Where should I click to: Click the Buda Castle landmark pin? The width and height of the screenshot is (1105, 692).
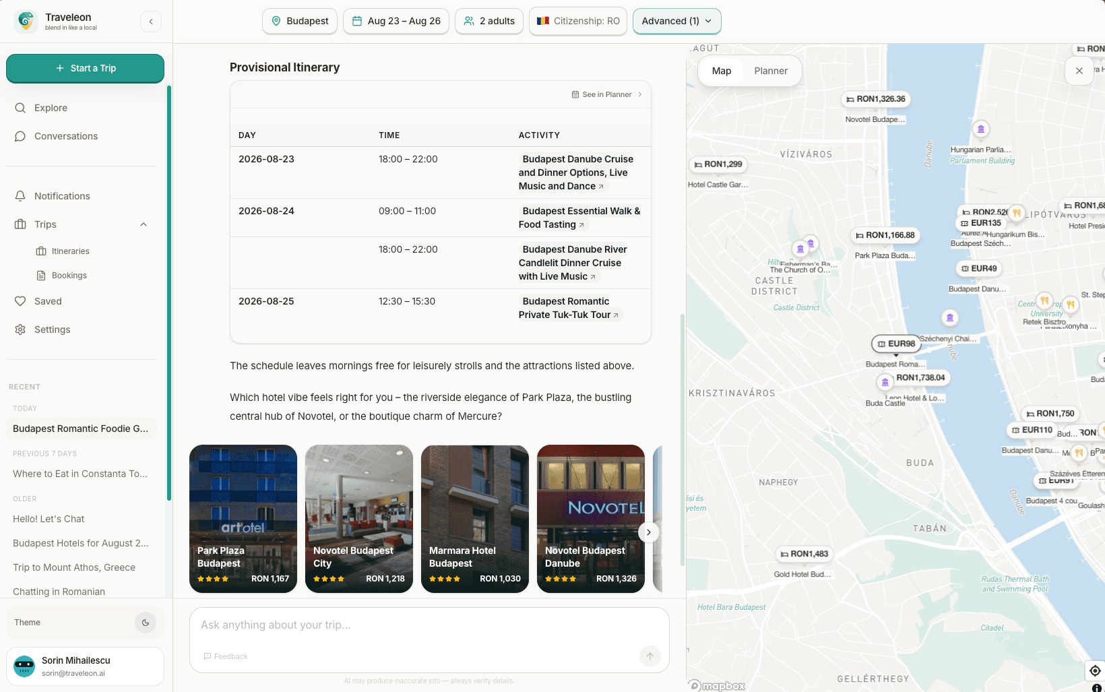(x=885, y=383)
